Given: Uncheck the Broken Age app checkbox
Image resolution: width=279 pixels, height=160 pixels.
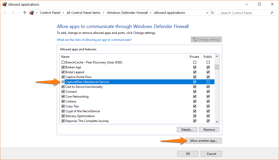Looking at the screenshot, I should (63, 67).
